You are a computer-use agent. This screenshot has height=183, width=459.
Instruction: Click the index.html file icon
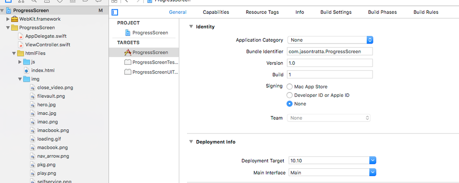click(x=27, y=71)
